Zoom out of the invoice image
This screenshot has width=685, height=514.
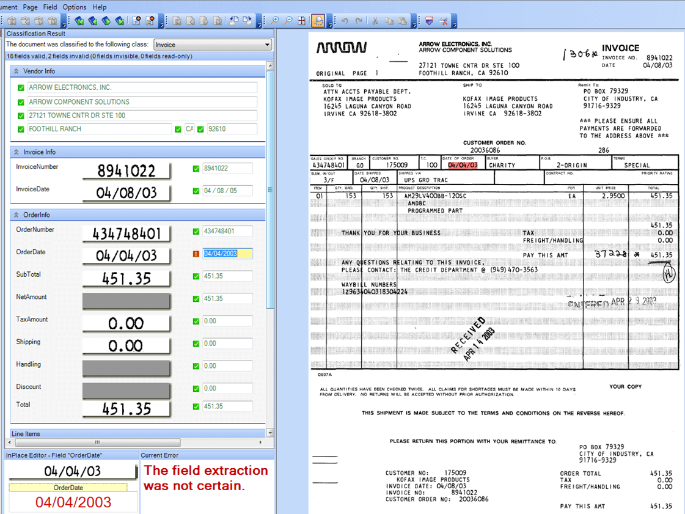(288, 21)
